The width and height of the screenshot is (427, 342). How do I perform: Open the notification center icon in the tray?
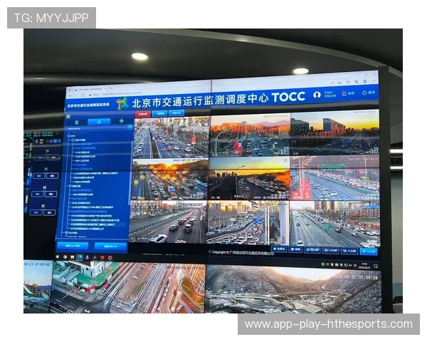point(375,266)
